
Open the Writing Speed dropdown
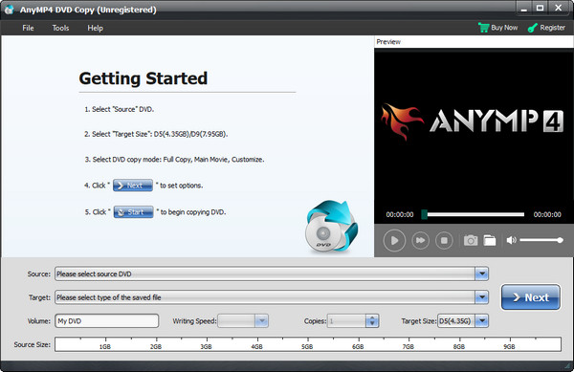261,320
